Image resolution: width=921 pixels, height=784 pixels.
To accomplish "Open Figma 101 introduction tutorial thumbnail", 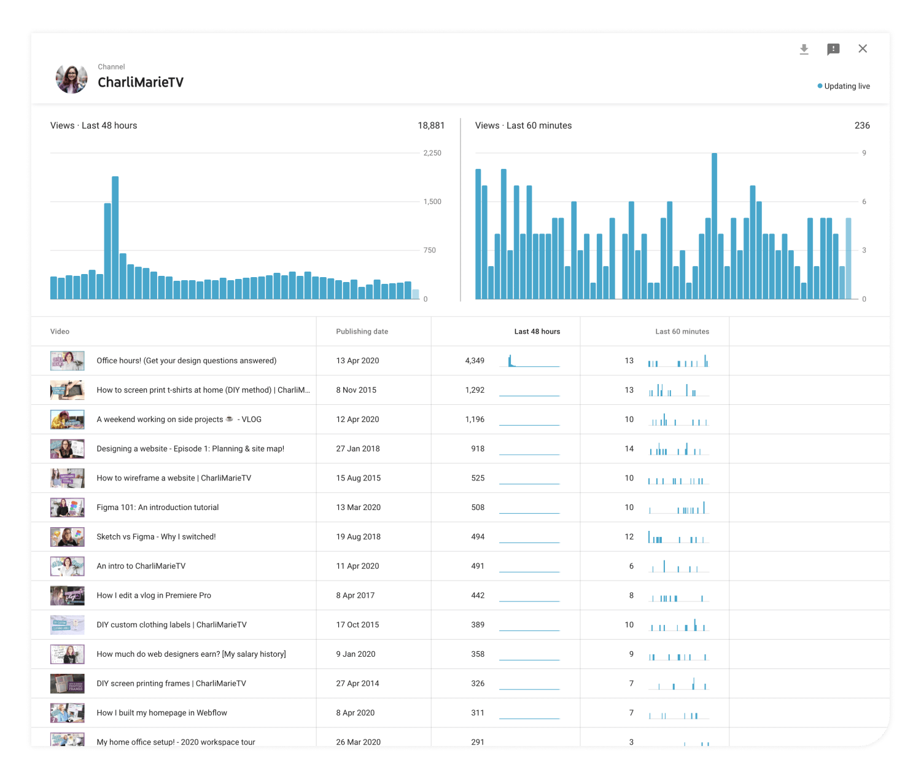I will coord(67,508).
